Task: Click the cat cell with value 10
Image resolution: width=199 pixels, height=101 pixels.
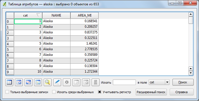Action: click(x=28, y=72)
